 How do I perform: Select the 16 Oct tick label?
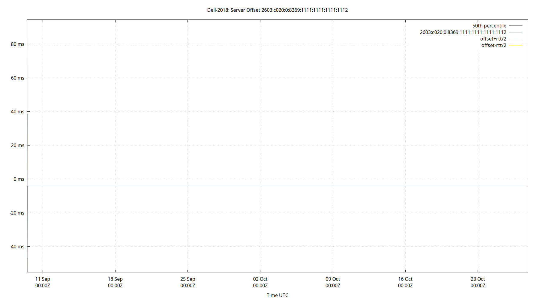pyautogui.click(x=406, y=282)
